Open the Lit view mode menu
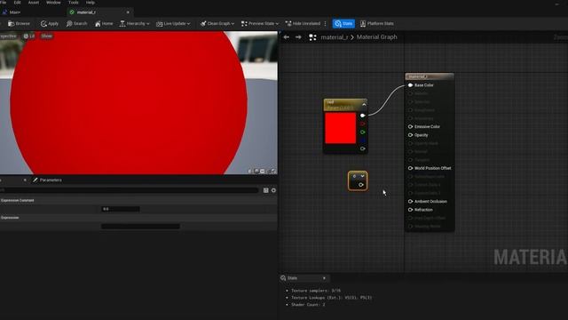Image resolution: width=568 pixels, height=320 pixels. coord(29,36)
